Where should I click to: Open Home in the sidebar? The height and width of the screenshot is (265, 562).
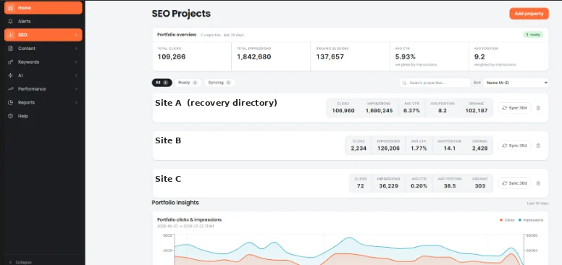click(43, 8)
